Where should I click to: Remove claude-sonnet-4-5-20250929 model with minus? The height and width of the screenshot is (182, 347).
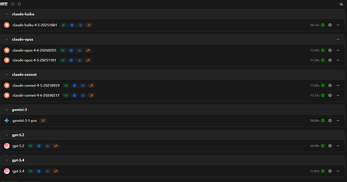coord(338,85)
